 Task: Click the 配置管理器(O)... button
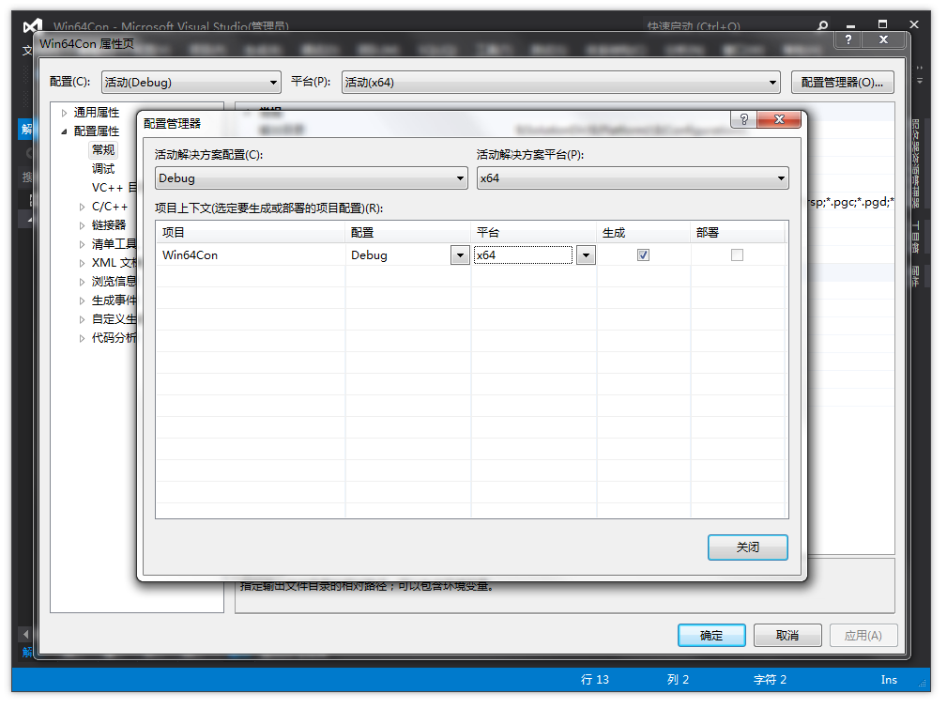click(843, 83)
